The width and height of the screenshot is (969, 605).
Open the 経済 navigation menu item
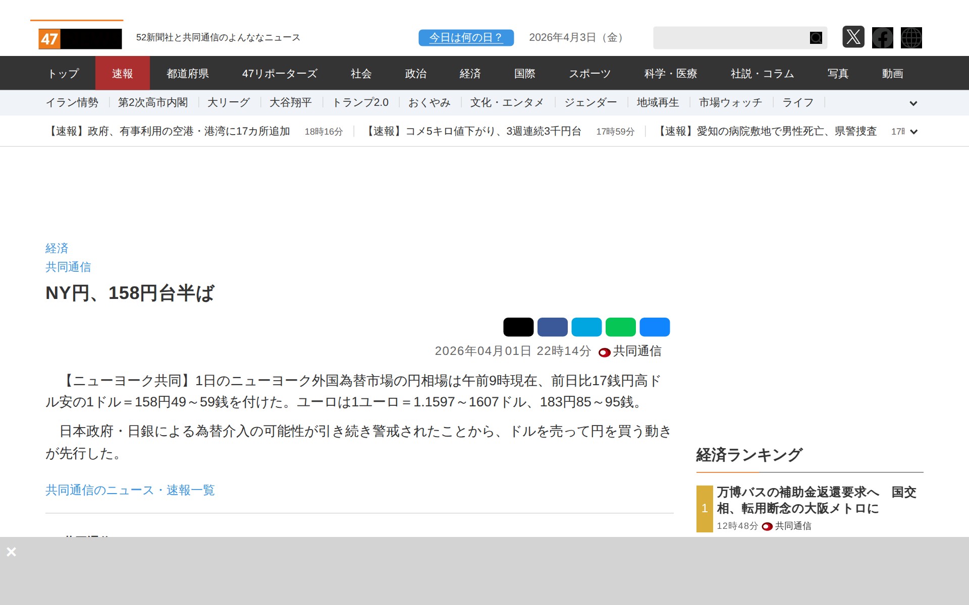[469, 74]
